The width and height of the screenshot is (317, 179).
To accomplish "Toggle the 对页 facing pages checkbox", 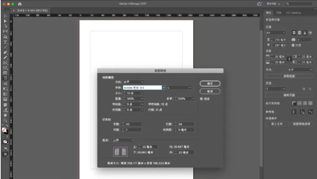I will 293,45.
